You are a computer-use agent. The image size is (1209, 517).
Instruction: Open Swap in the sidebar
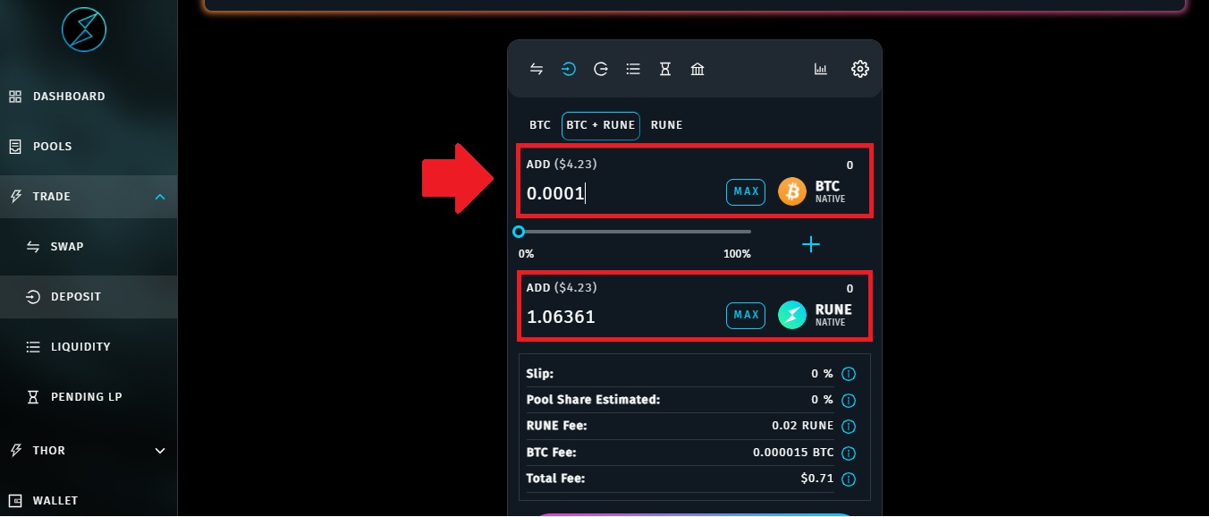pos(89,247)
